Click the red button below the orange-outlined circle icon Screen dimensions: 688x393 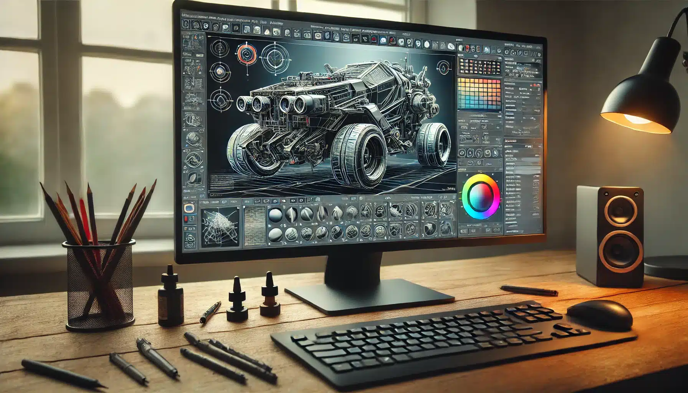(x=187, y=219)
